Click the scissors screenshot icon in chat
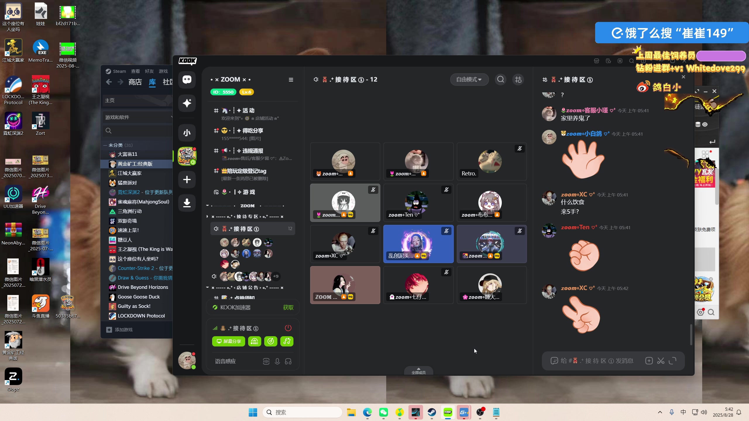 point(661,361)
